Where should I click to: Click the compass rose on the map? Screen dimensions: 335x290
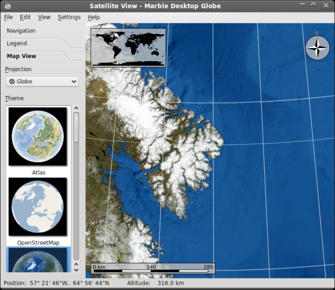pos(317,48)
